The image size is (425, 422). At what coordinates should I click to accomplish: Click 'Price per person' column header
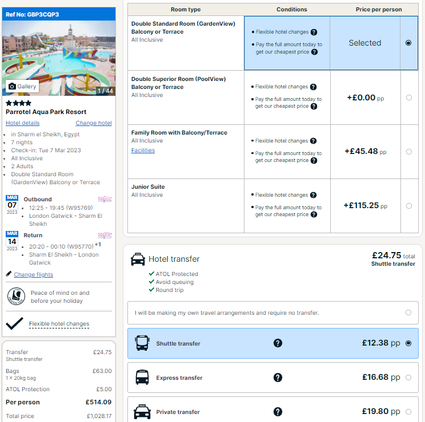pyautogui.click(x=379, y=10)
